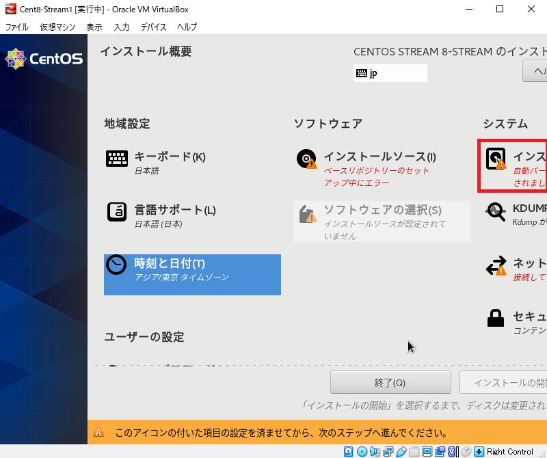
Task: Click the アジア/東京 タイムゾーン subtitle
Action: (x=182, y=278)
